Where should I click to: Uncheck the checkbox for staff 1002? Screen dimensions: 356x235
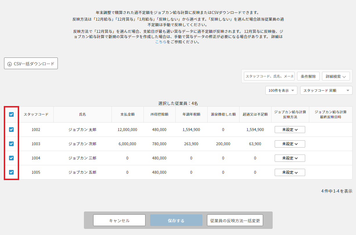[11, 130]
